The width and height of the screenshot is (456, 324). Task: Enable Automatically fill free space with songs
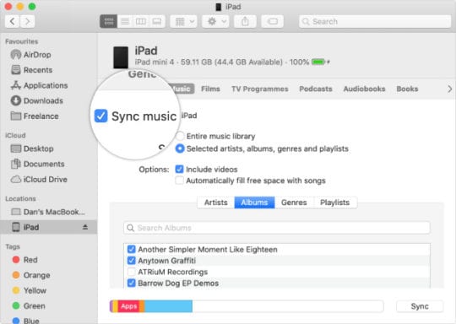(x=179, y=181)
